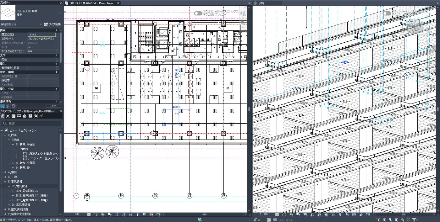Click temporary hide glasses icon in plan view bar

pyautogui.click(x=130, y=215)
